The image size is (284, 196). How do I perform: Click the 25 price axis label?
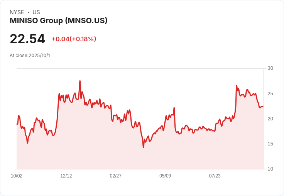coord(270,94)
